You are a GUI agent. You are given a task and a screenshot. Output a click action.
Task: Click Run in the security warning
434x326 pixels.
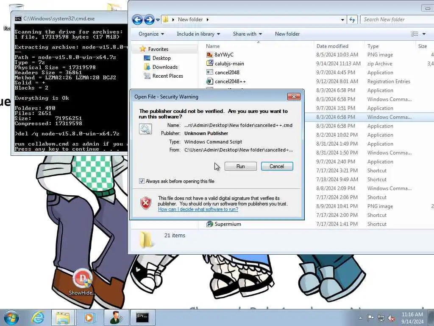(240, 166)
